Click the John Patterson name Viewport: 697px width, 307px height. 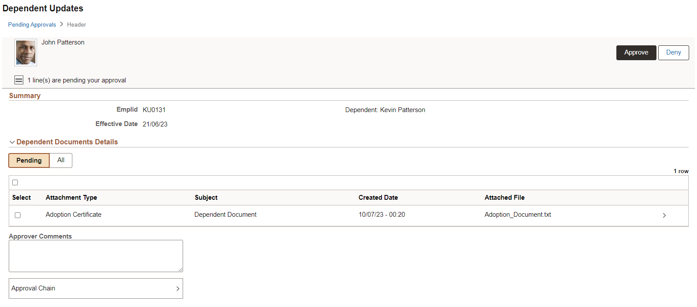tap(63, 42)
